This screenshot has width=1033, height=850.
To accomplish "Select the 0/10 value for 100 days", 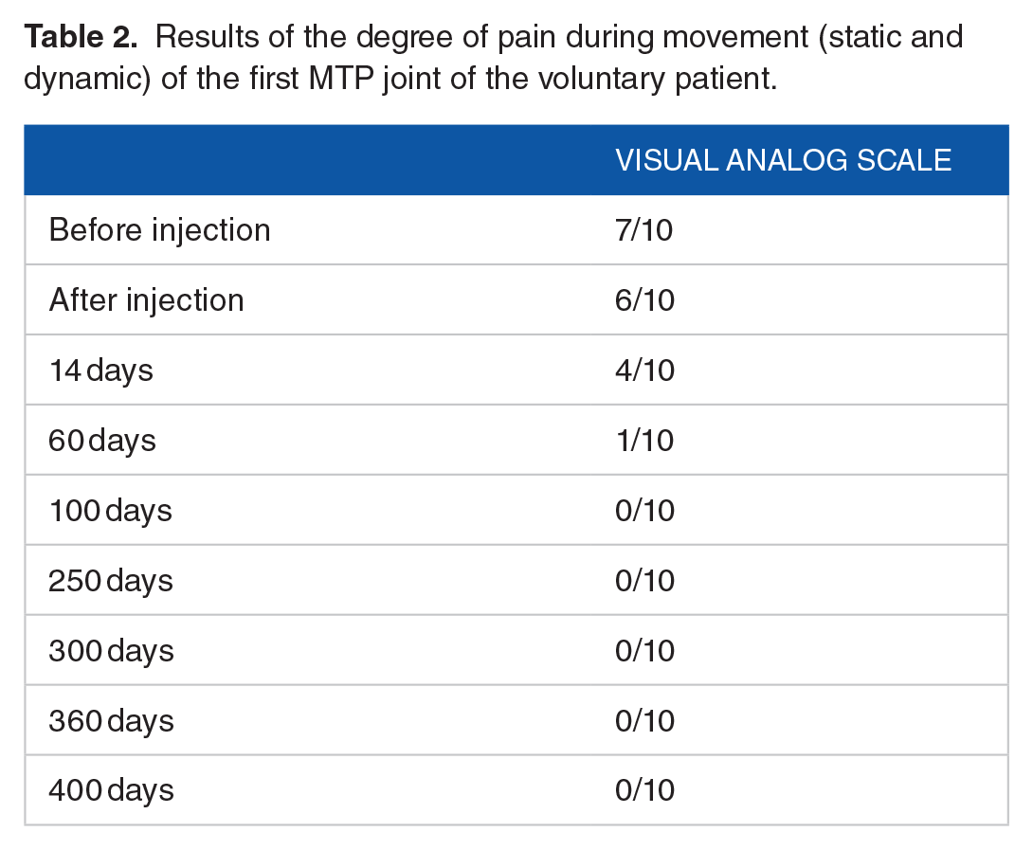I will click(644, 511).
